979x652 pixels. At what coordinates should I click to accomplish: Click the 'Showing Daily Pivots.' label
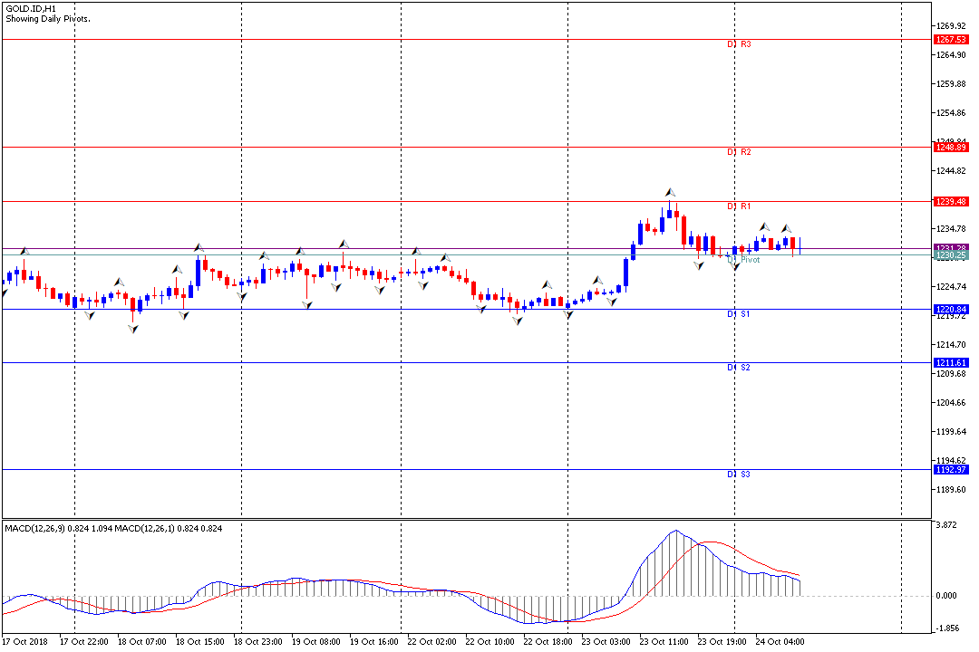(x=48, y=19)
